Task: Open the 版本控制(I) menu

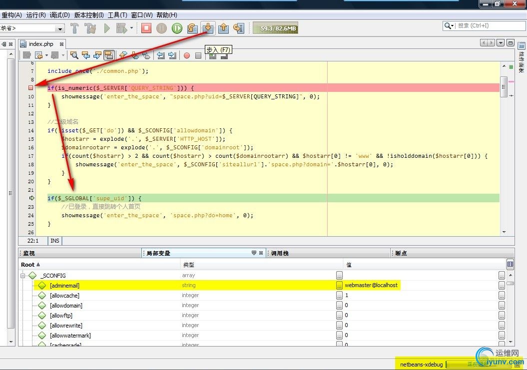Action: pyautogui.click(x=89, y=15)
